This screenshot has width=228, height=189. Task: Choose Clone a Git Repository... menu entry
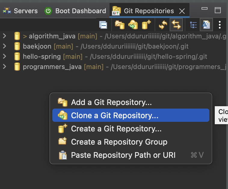point(131,115)
